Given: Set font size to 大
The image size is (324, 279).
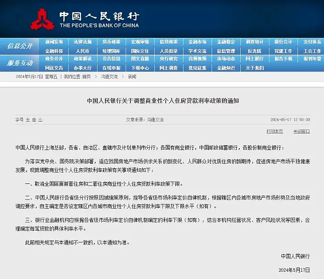Looking at the screenshot, I should pyautogui.click(x=28, y=120).
